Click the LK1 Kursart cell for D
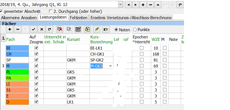Viewport: 230px width, 110px height. [78, 102]
